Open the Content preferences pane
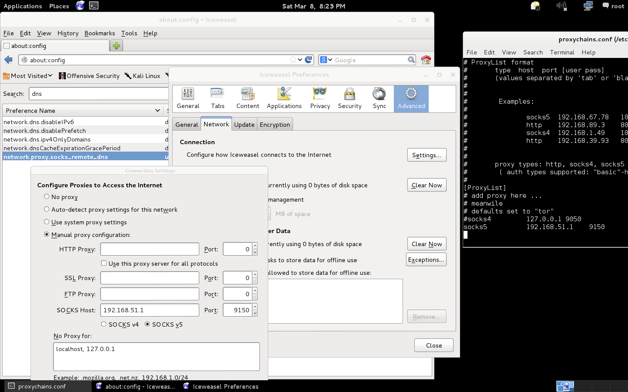The height and width of the screenshot is (392, 628). [248, 98]
